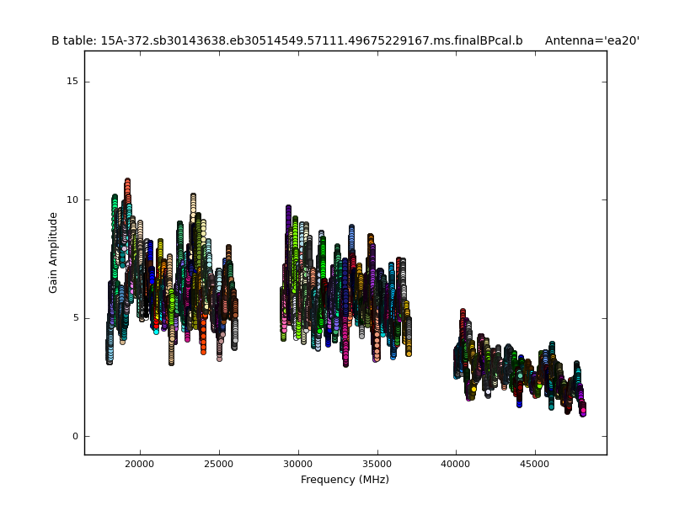Click the 30000 tick label on the x-axis
The width and height of the screenshot is (674, 505).
[x=298, y=463]
